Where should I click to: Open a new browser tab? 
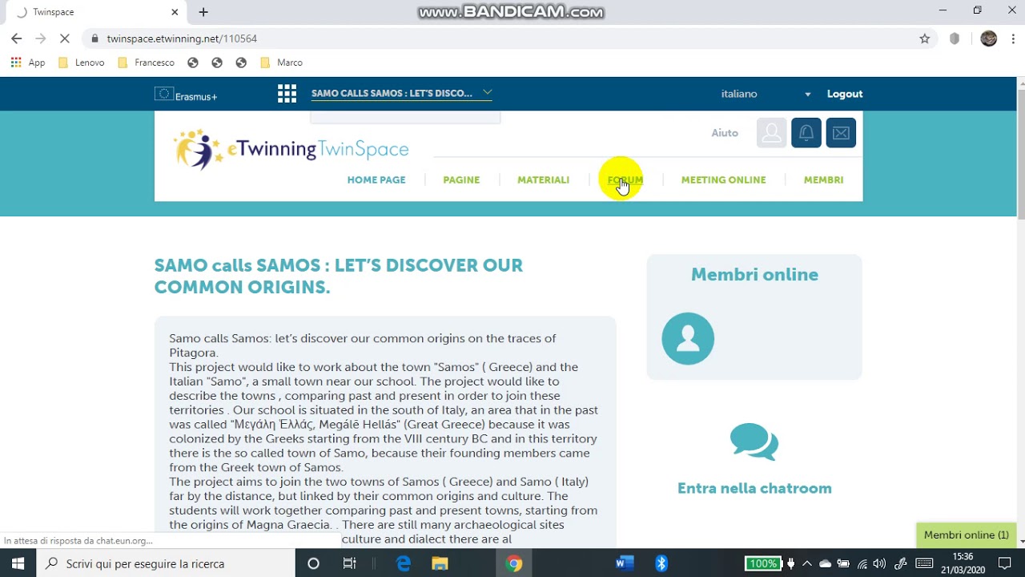203,12
